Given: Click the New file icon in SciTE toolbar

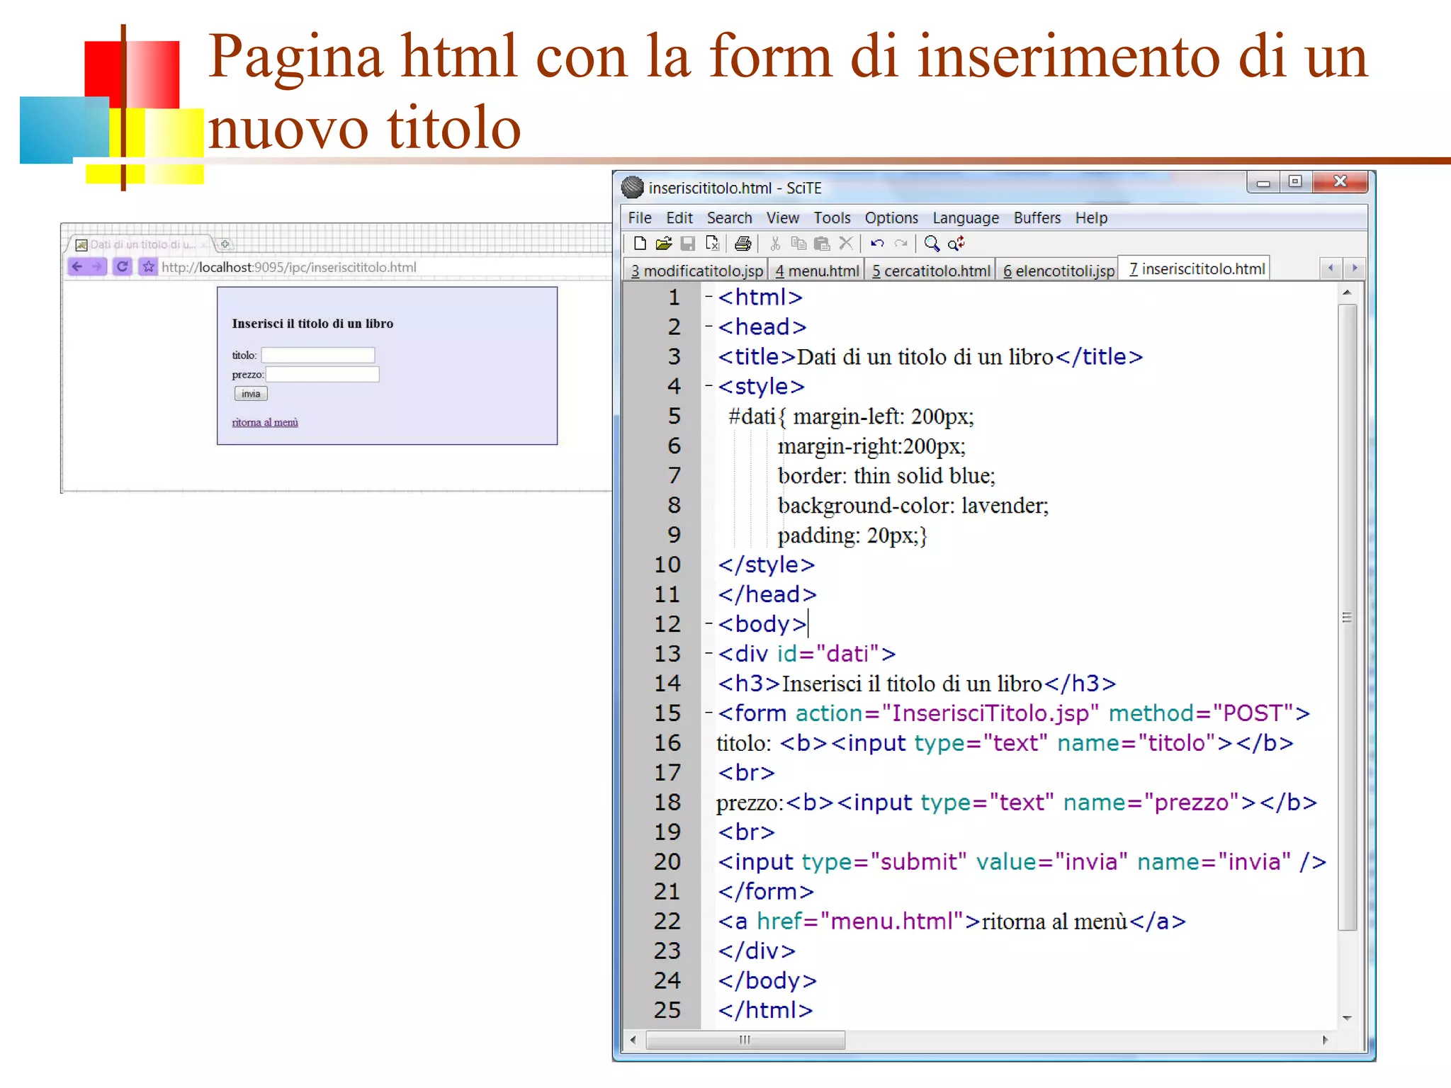Looking at the screenshot, I should (640, 244).
